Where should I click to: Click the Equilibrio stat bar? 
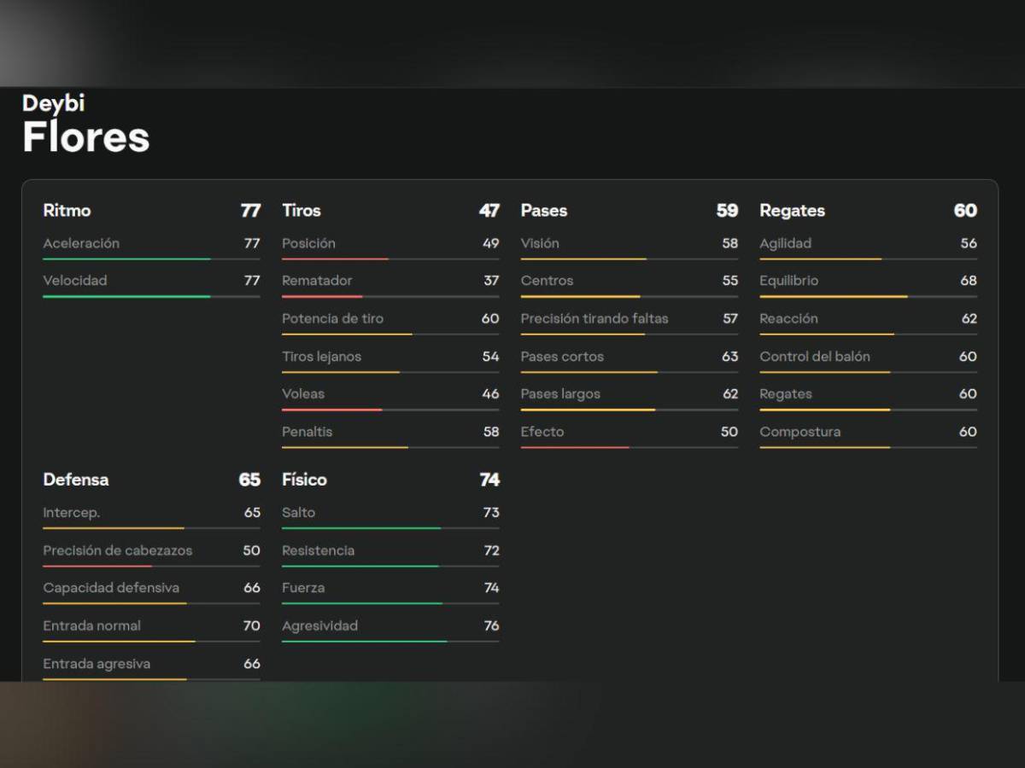(834, 296)
